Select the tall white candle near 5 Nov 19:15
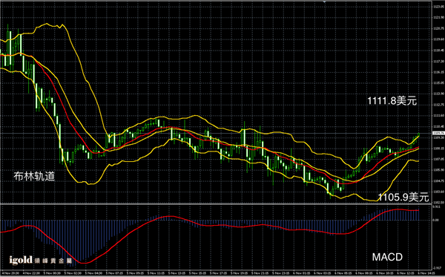 tap(244, 137)
